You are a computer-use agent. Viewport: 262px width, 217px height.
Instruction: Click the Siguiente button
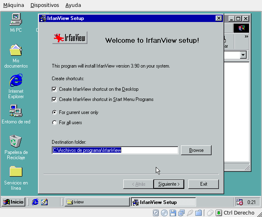[x=169, y=184]
